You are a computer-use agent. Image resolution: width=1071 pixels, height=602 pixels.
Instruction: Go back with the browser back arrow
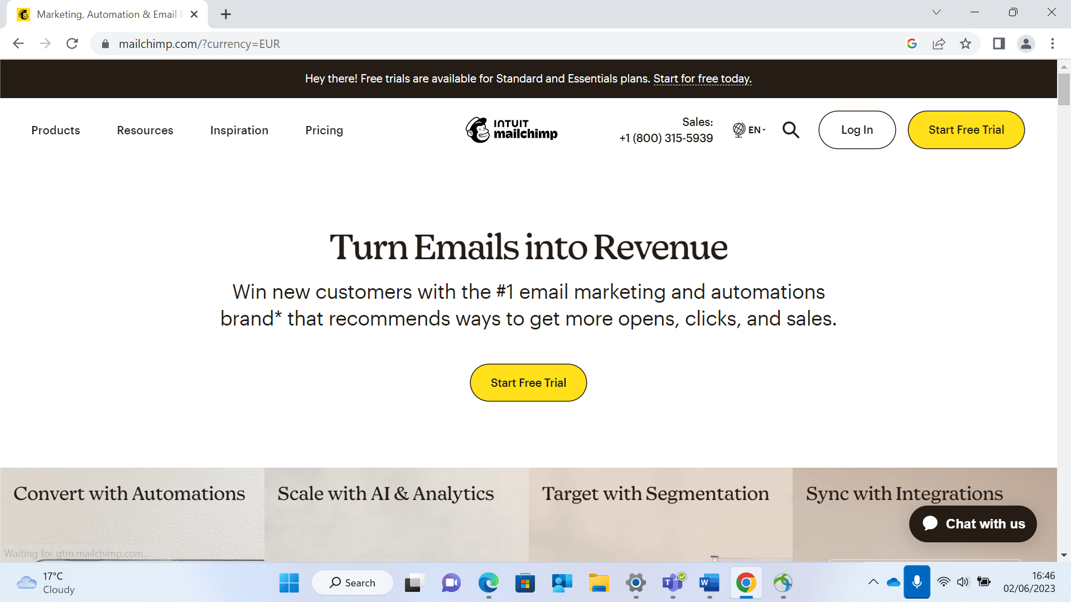pyautogui.click(x=18, y=43)
